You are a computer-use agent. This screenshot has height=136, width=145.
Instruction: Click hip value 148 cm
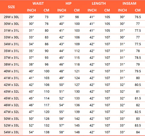click(x=77, y=132)
